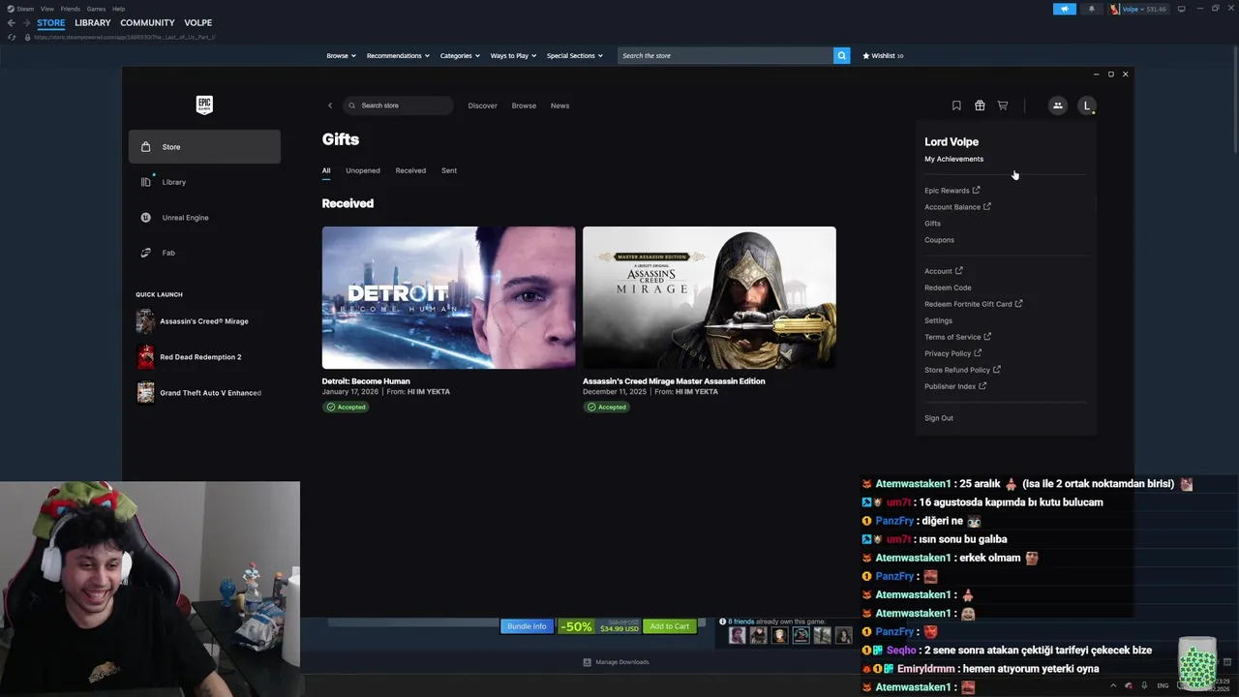Screen dimensions: 1239x697
Task: Select Gifts in the profile menu
Action: pos(932,224)
